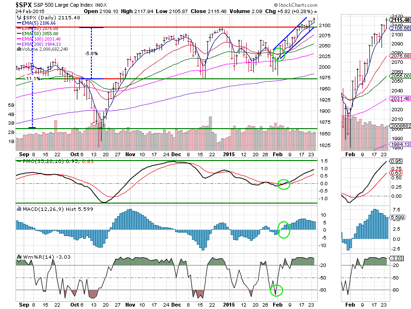Image resolution: width=411 pixels, height=309 pixels.
Task: Click the boxed 2106.66 EMA price tag
Action: pos(400,28)
